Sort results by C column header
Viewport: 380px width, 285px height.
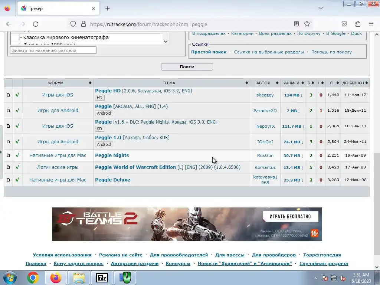(x=333, y=83)
